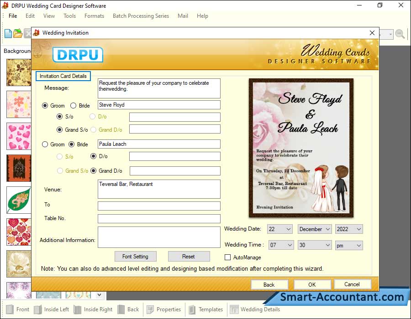Select Grand S/o radio under Steve Floyd
This screenshot has height=319, width=411.
pos(60,130)
